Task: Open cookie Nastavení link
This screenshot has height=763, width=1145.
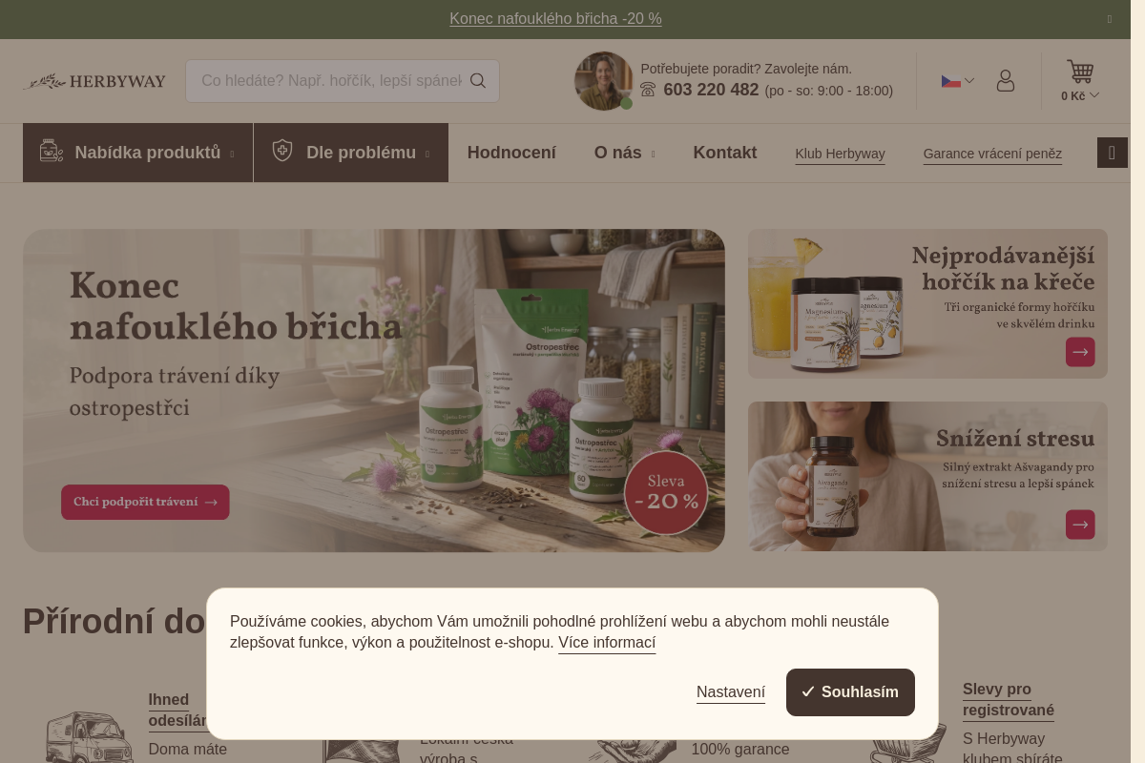Action: pyautogui.click(x=731, y=692)
